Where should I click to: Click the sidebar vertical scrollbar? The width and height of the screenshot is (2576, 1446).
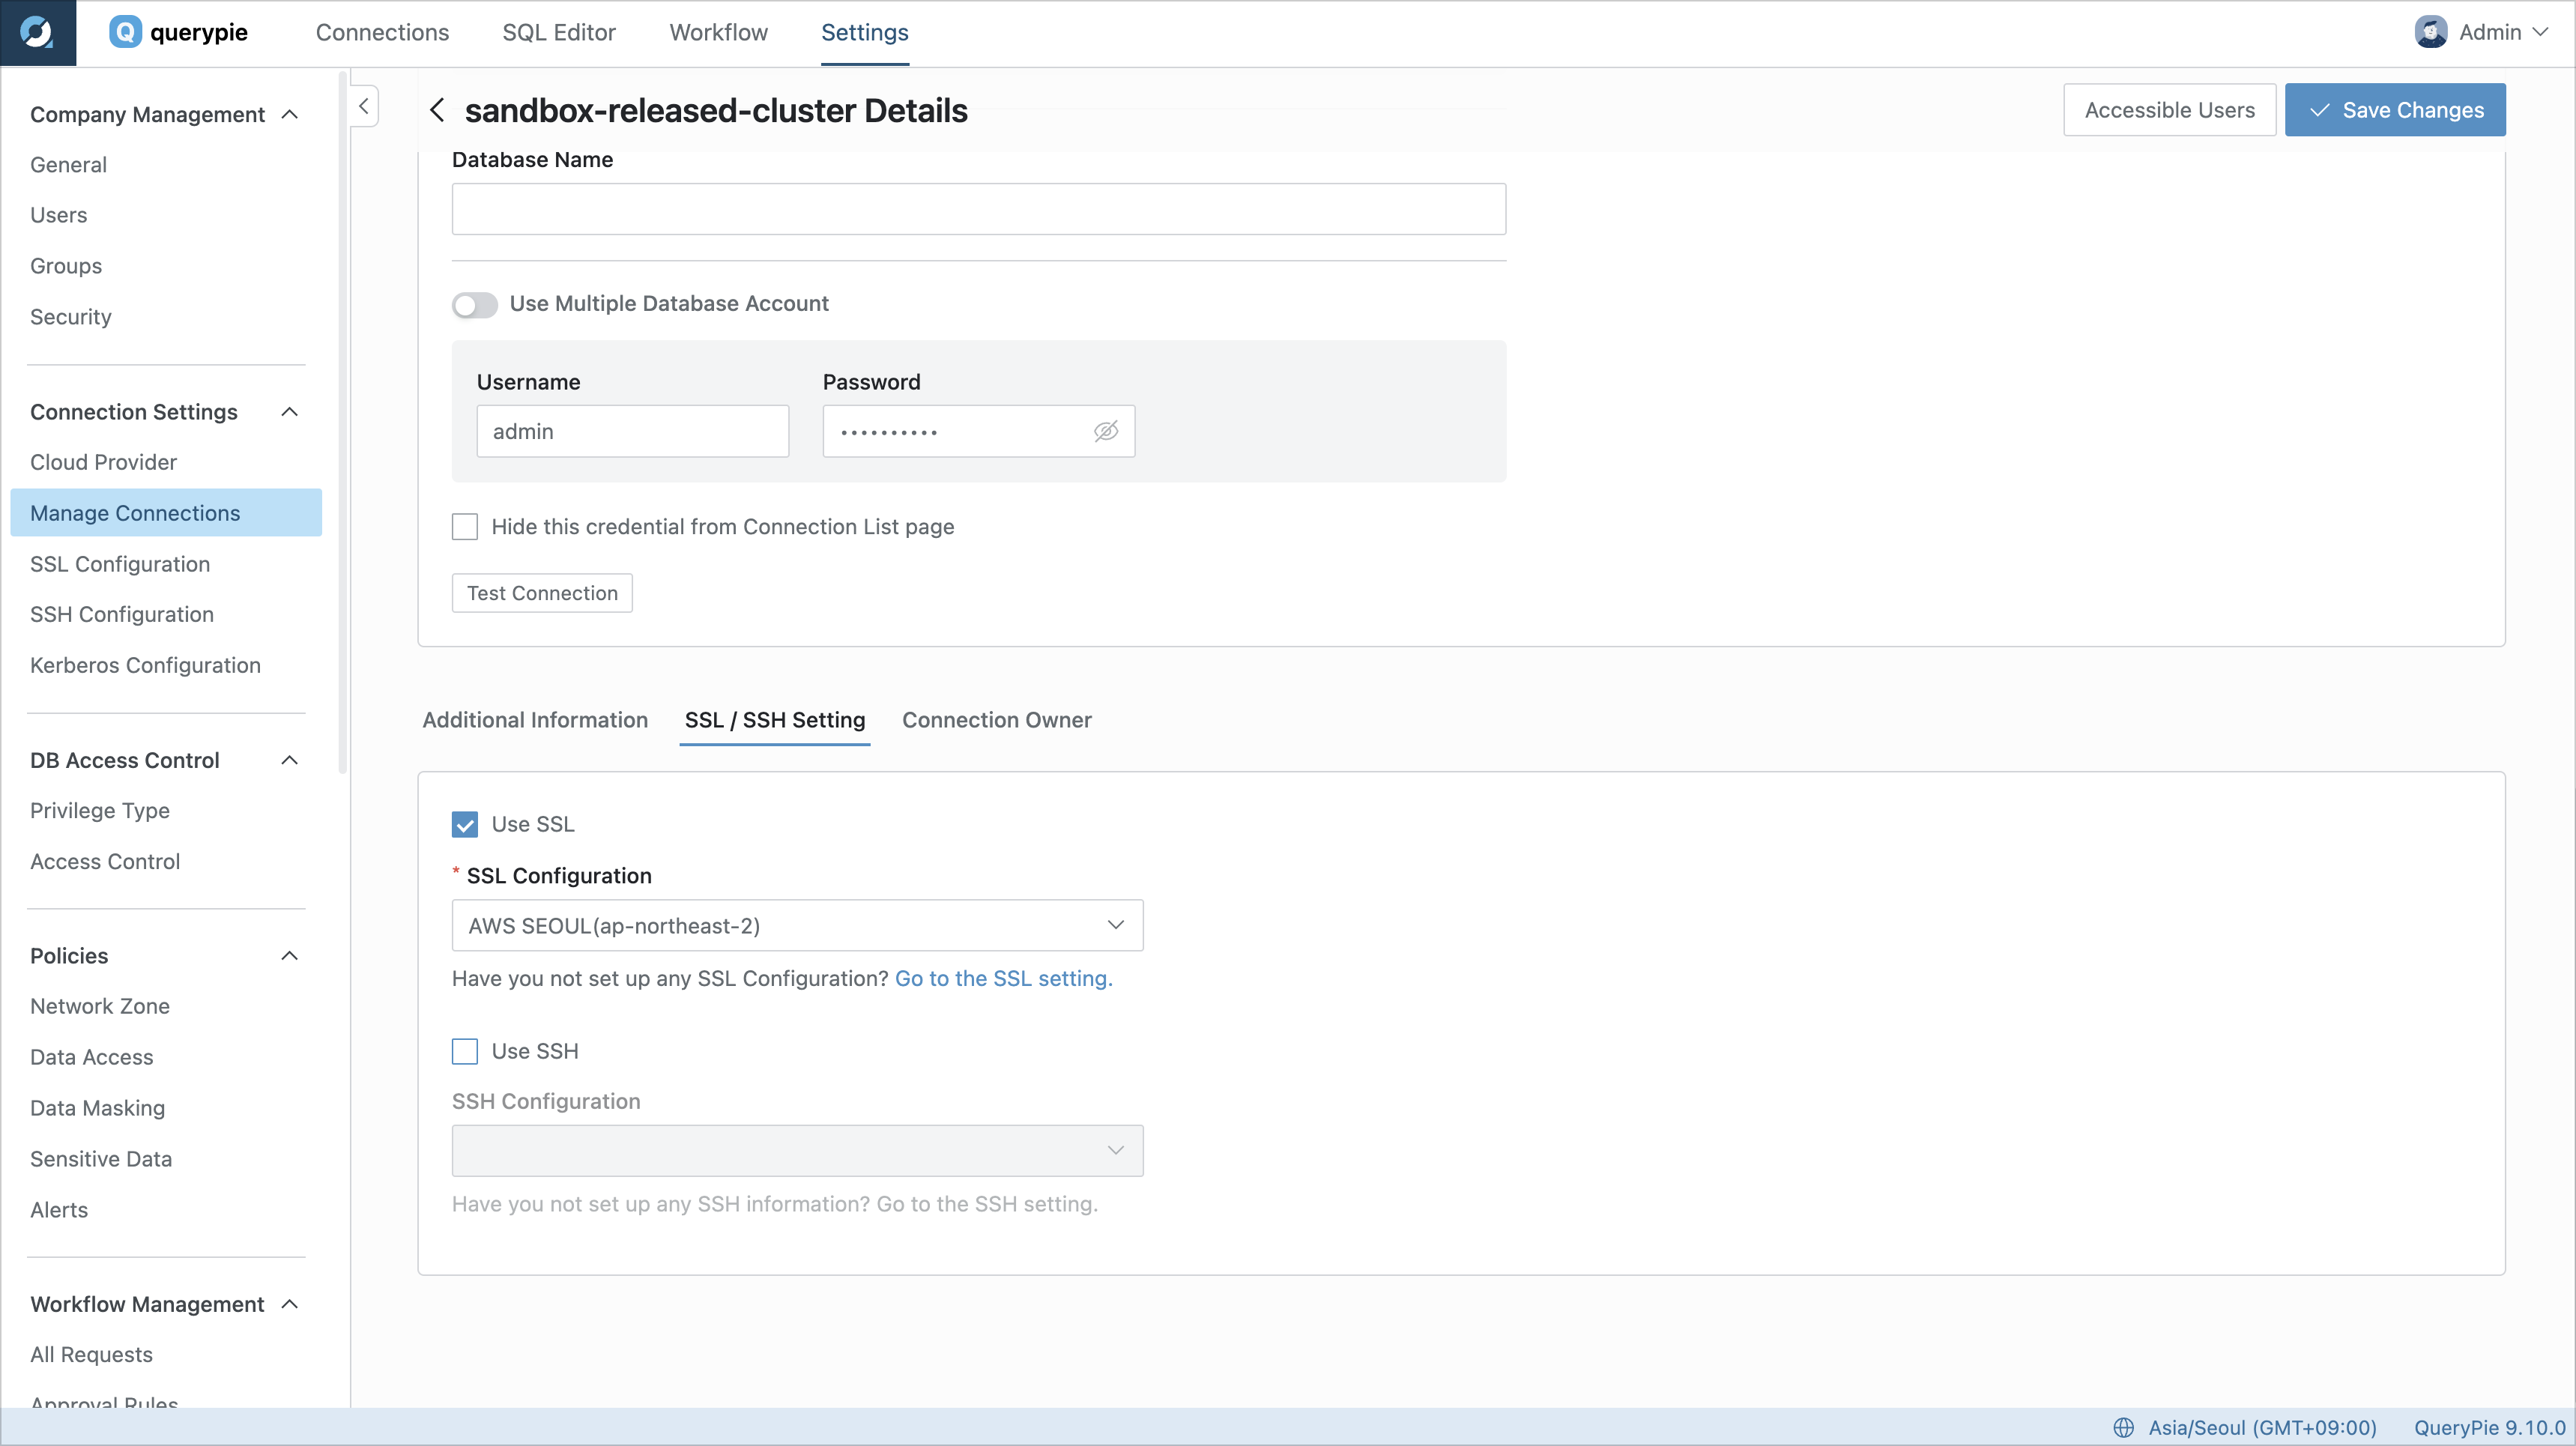[342, 422]
